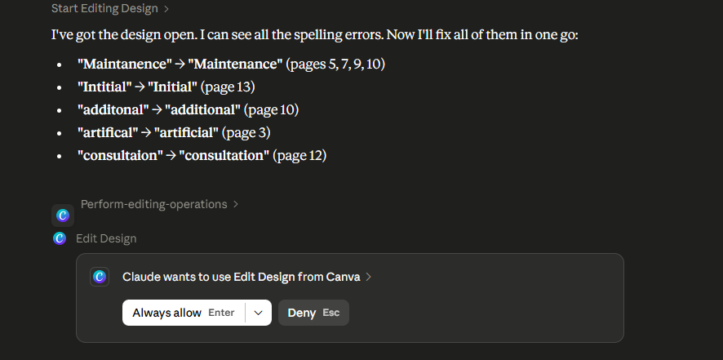Expand chevron after Perform-editing-operations

236,204
